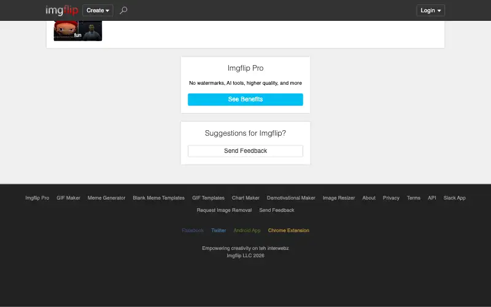Click the Imgflip Pro heading
491x307 pixels.
point(245,68)
